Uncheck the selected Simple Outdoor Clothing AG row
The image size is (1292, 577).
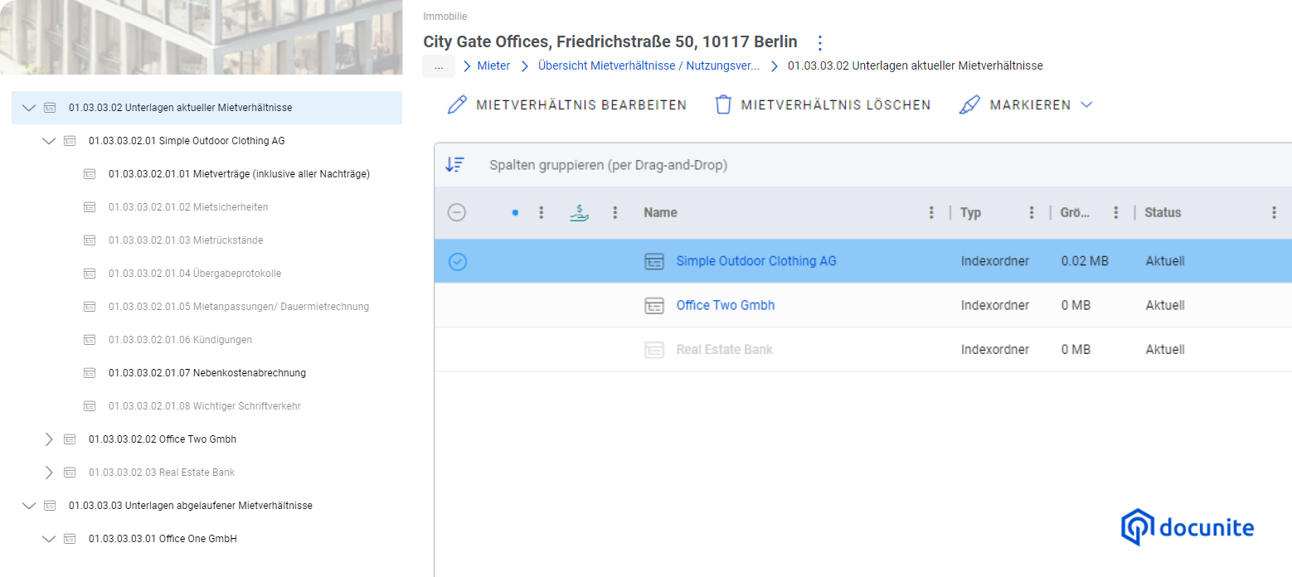(x=458, y=261)
